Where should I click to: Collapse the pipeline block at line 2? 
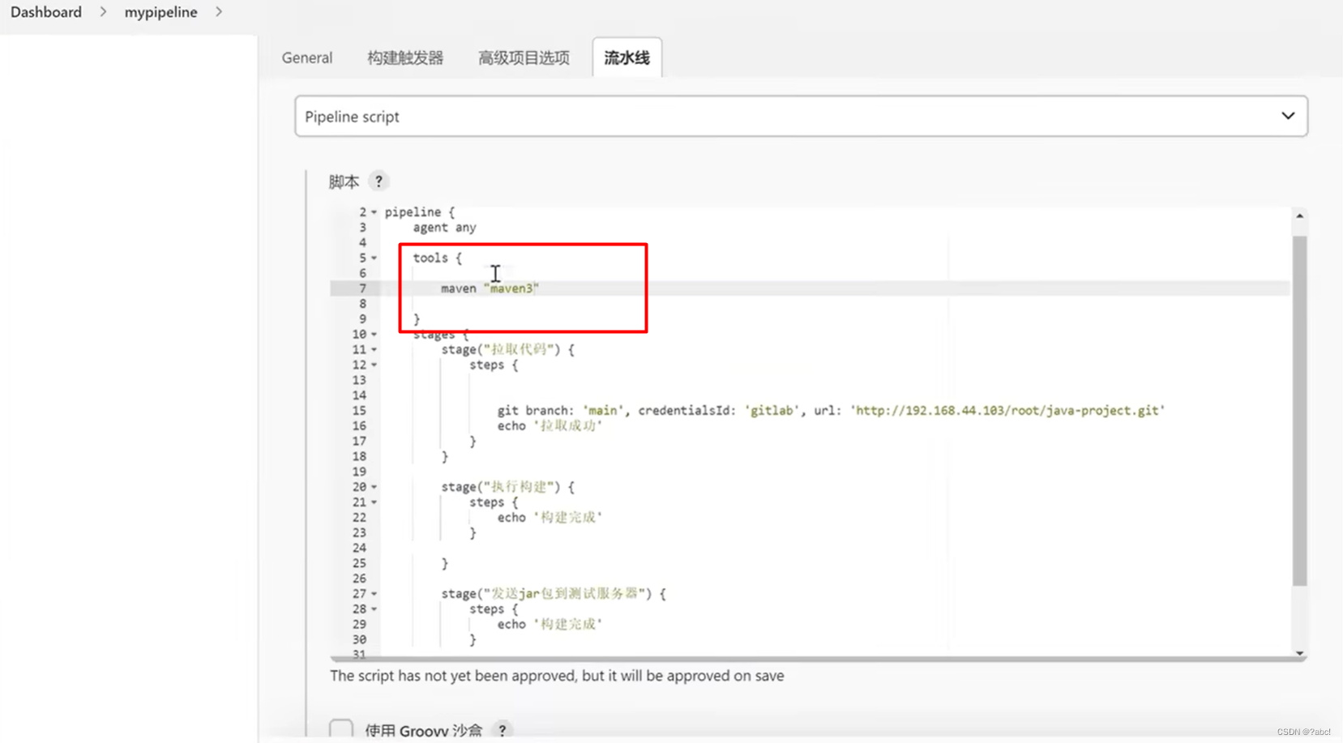tap(374, 211)
